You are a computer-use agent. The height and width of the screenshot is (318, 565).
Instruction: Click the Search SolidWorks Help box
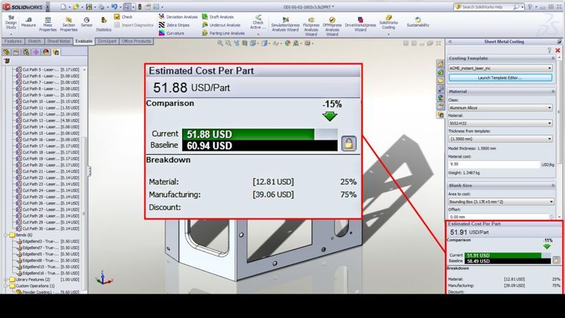click(488, 7)
